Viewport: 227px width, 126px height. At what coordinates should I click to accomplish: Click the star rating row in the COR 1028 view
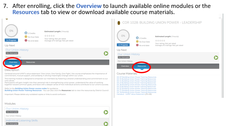tap(160, 40)
